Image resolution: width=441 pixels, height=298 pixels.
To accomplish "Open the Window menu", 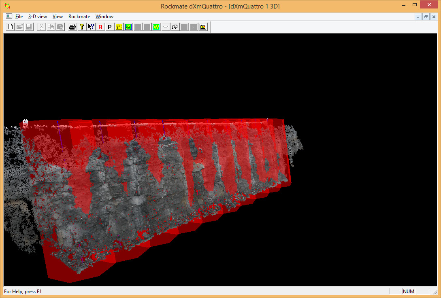I will tap(104, 17).
